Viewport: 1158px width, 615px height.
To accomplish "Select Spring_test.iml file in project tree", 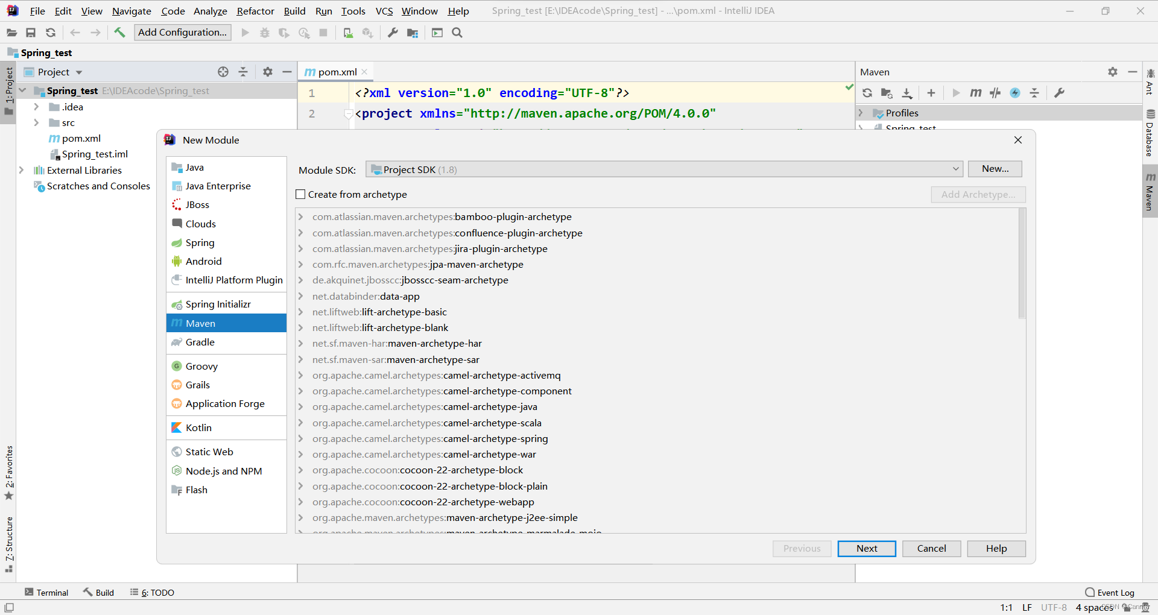I will pos(95,154).
